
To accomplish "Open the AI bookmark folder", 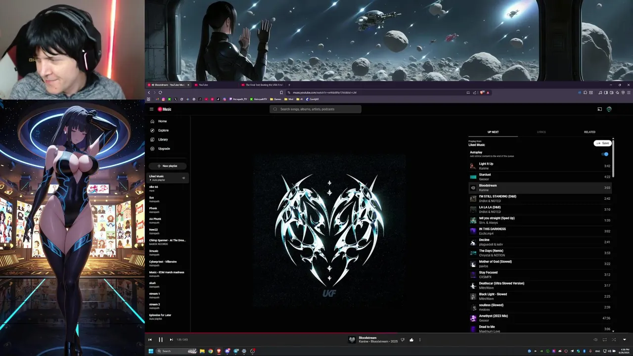I will (300, 99).
